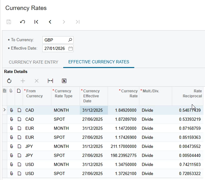Open attachments for EUR MONTH row
The image size is (205, 180).
12,129
